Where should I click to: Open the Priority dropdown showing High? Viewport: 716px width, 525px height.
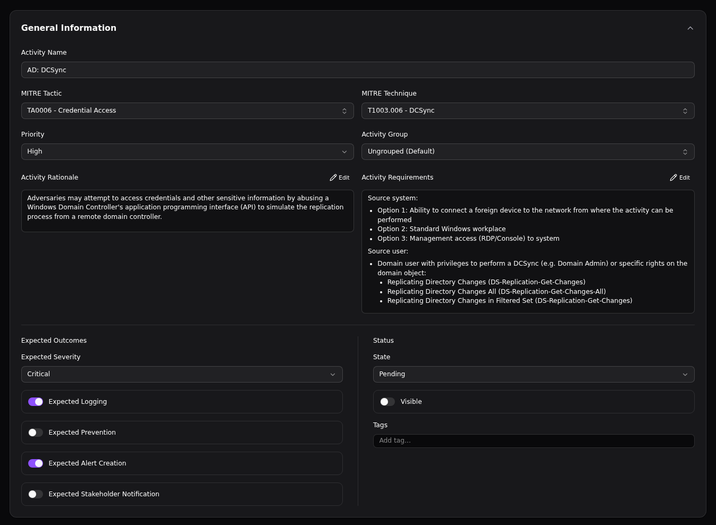coord(187,151)
